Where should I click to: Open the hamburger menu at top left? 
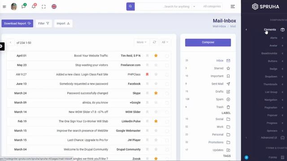point(4,7)
